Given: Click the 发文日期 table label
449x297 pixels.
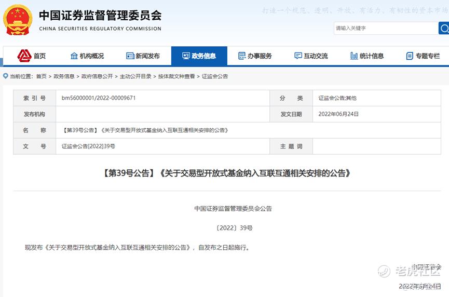Looking at the screenshot, I should 291,114.
